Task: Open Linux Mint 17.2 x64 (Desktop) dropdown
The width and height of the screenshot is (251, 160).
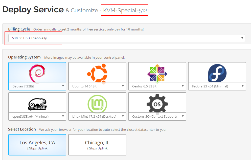Action: tap(97, 116)
